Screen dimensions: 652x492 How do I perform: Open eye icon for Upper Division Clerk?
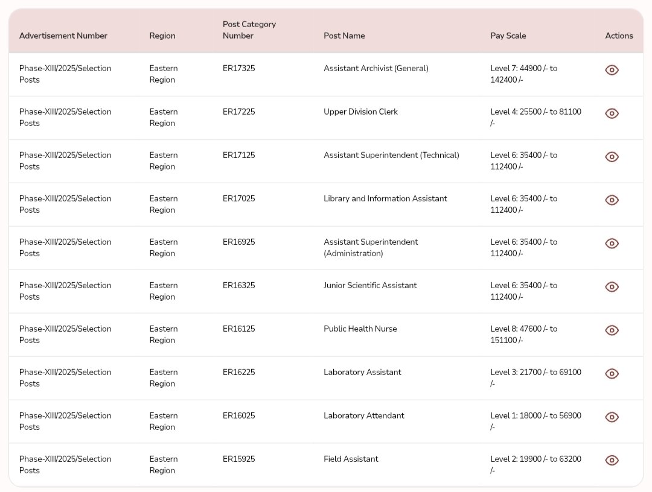click(612, 113)
